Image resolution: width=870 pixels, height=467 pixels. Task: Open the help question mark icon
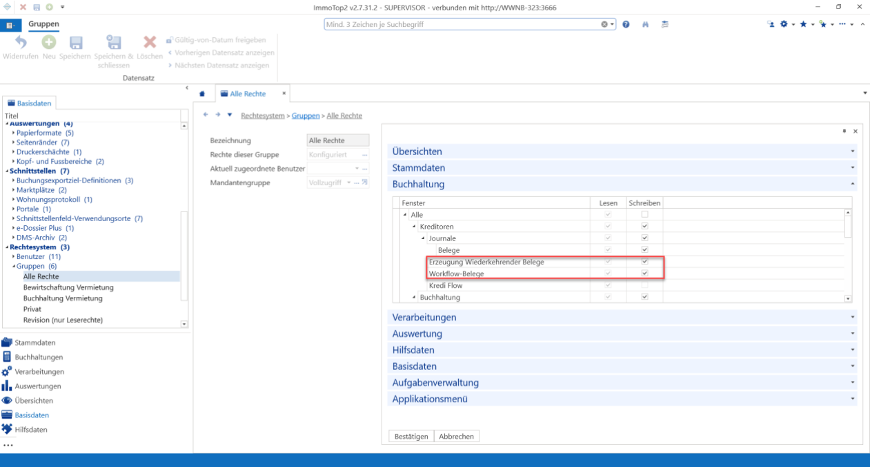pos(626,24)
